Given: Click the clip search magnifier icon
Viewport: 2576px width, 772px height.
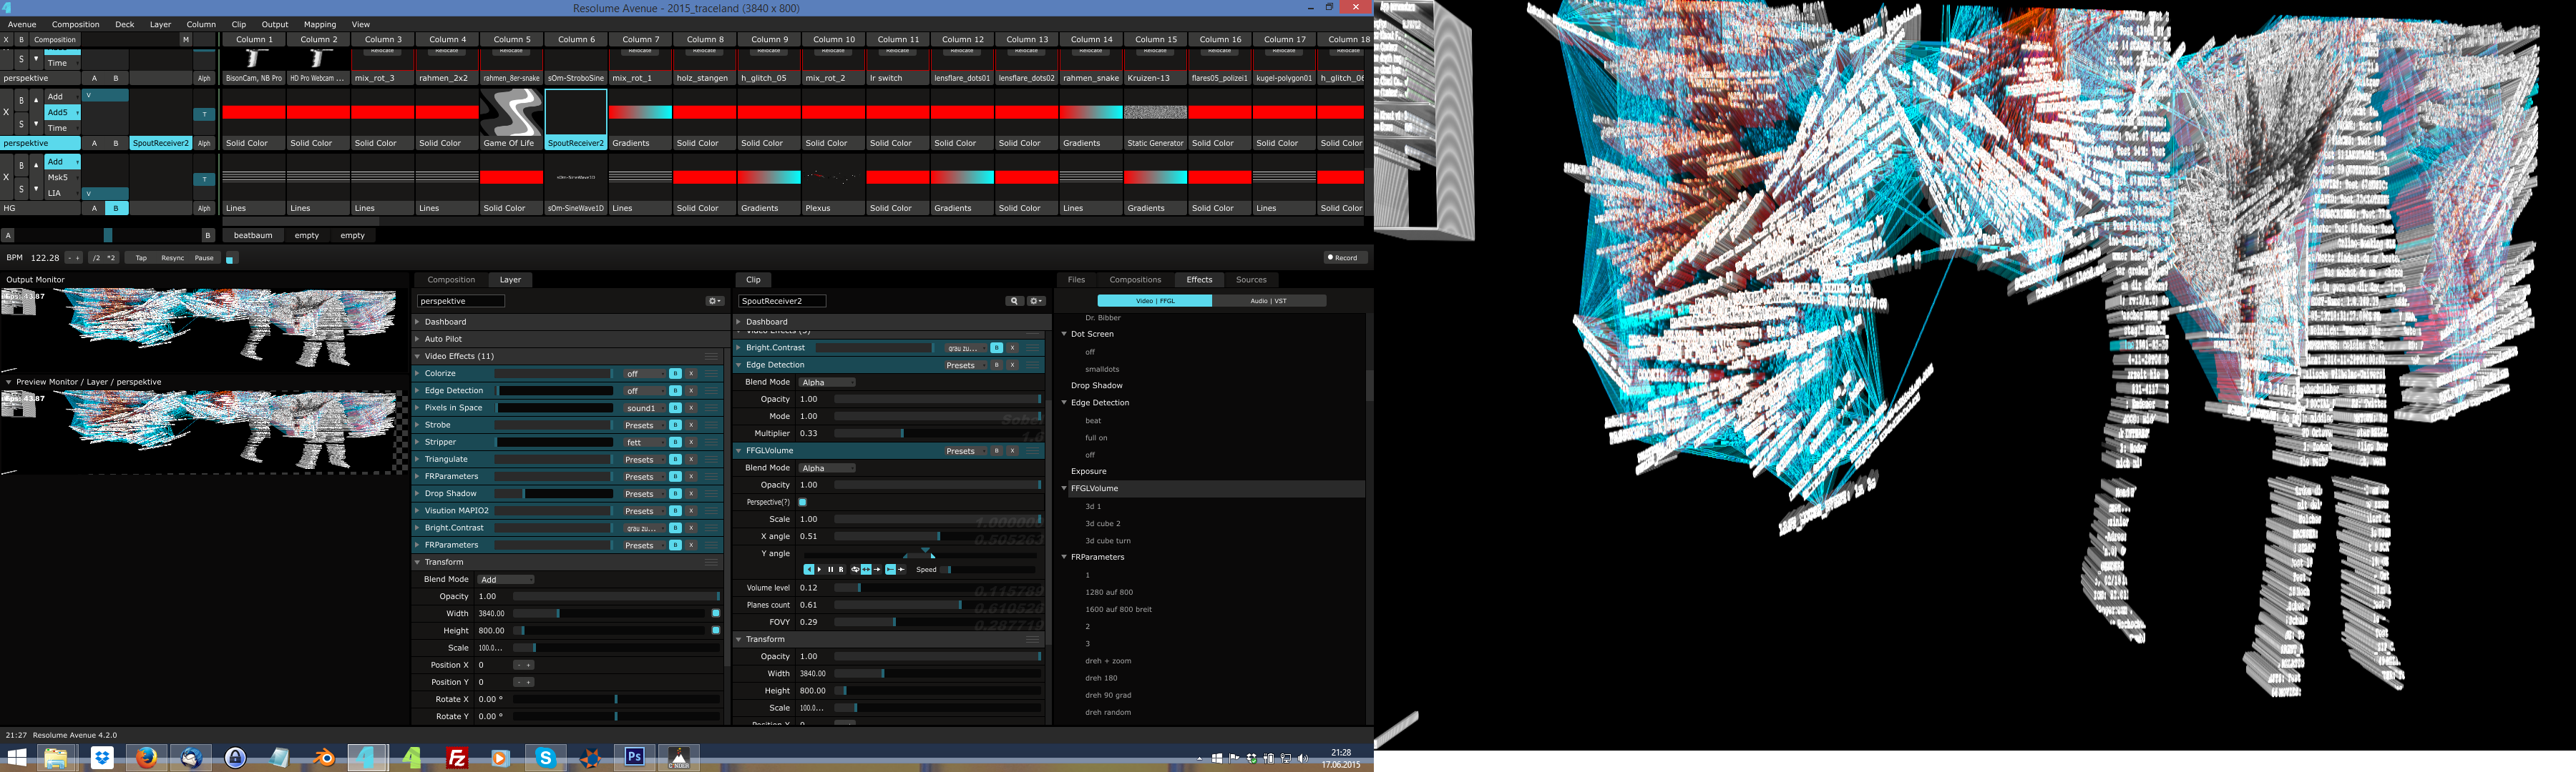Looking at the screenshot, I should 1014,301.
